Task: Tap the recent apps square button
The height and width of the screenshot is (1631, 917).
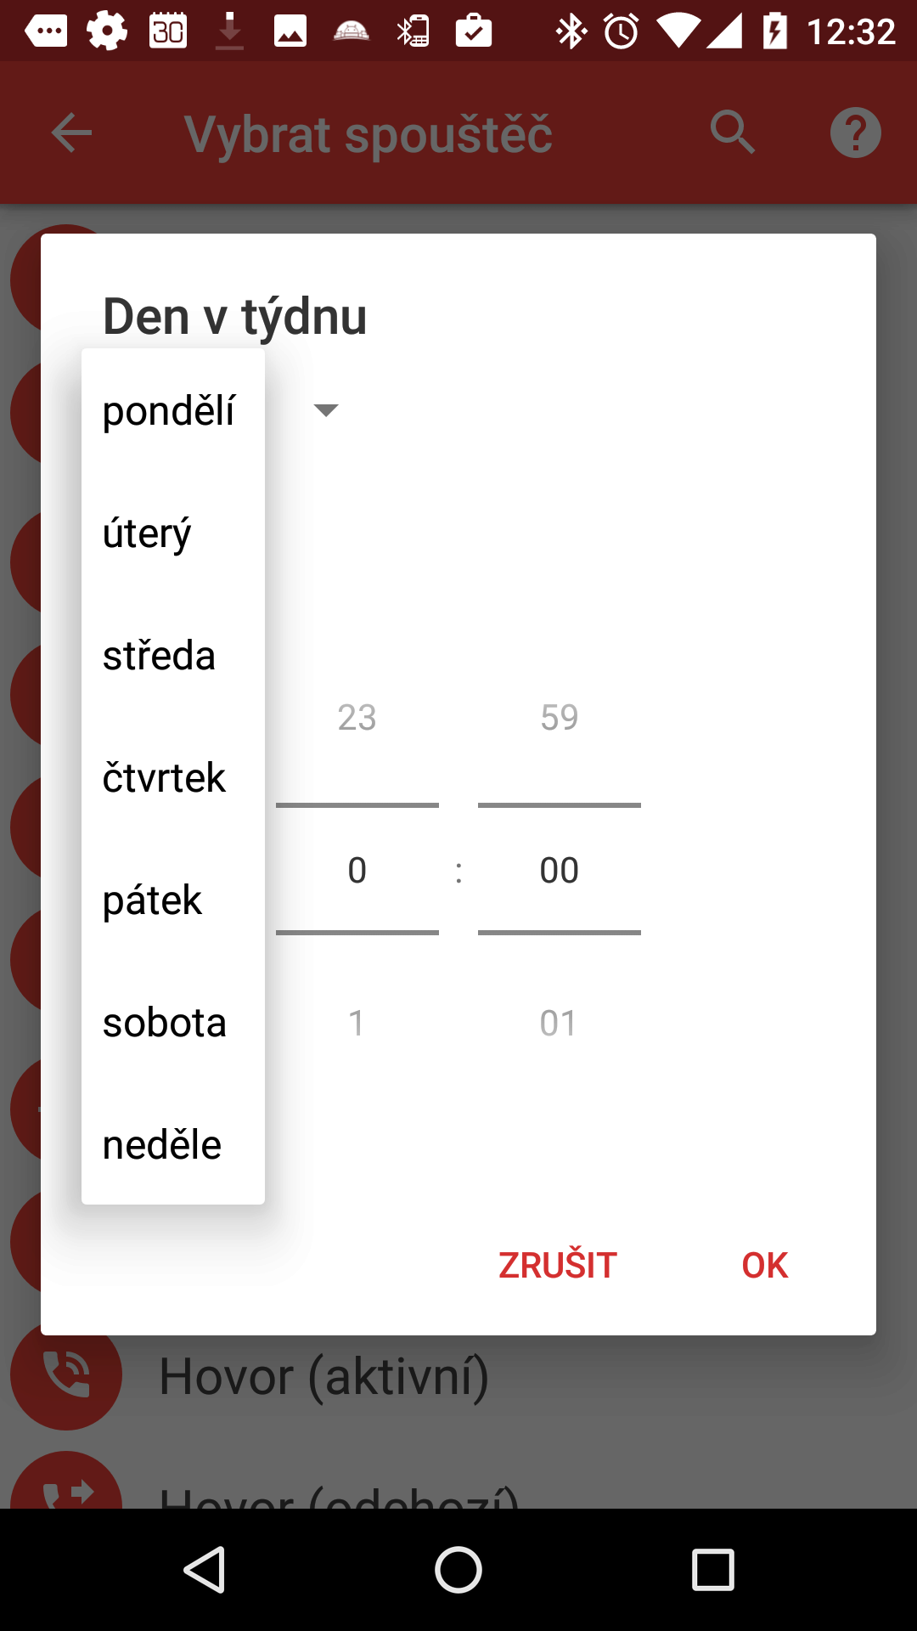Action: (x=712, y=1569)
